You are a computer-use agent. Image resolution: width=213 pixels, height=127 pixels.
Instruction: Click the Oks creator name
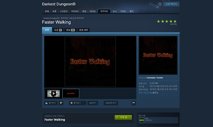point(146,119)
